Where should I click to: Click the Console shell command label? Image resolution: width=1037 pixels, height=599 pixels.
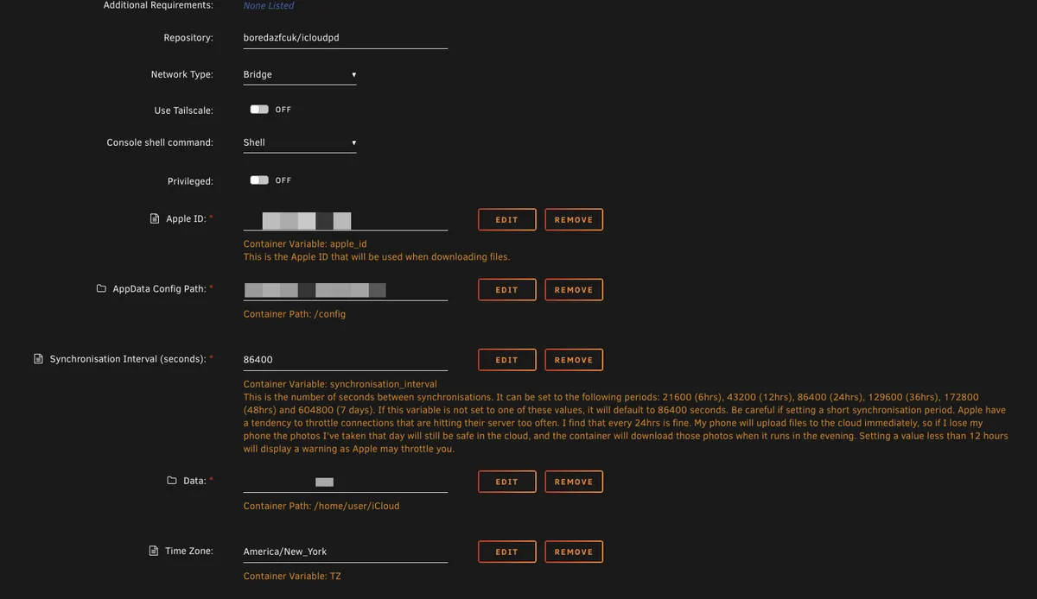(160, 142)
